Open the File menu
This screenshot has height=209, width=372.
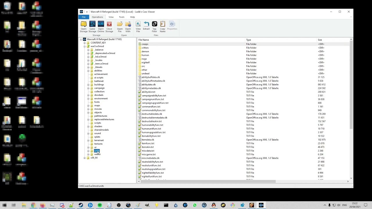pos(84,17)
